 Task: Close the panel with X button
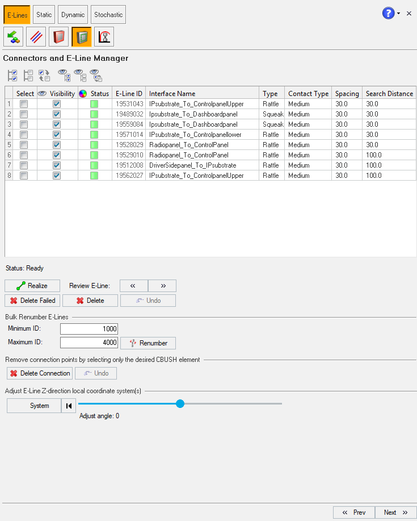(x=409, y=13)
